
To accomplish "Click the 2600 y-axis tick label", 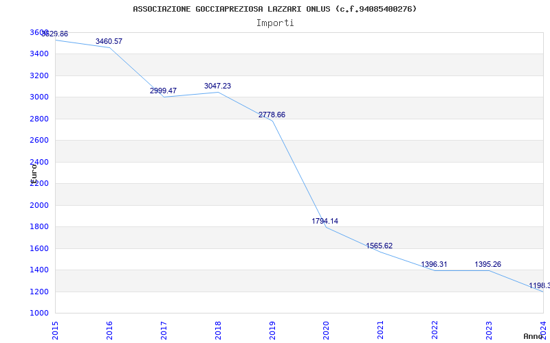I will 39,141.
